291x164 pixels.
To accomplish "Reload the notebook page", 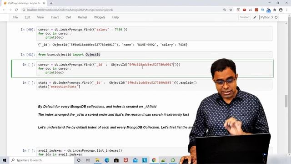I will [16, 10].
